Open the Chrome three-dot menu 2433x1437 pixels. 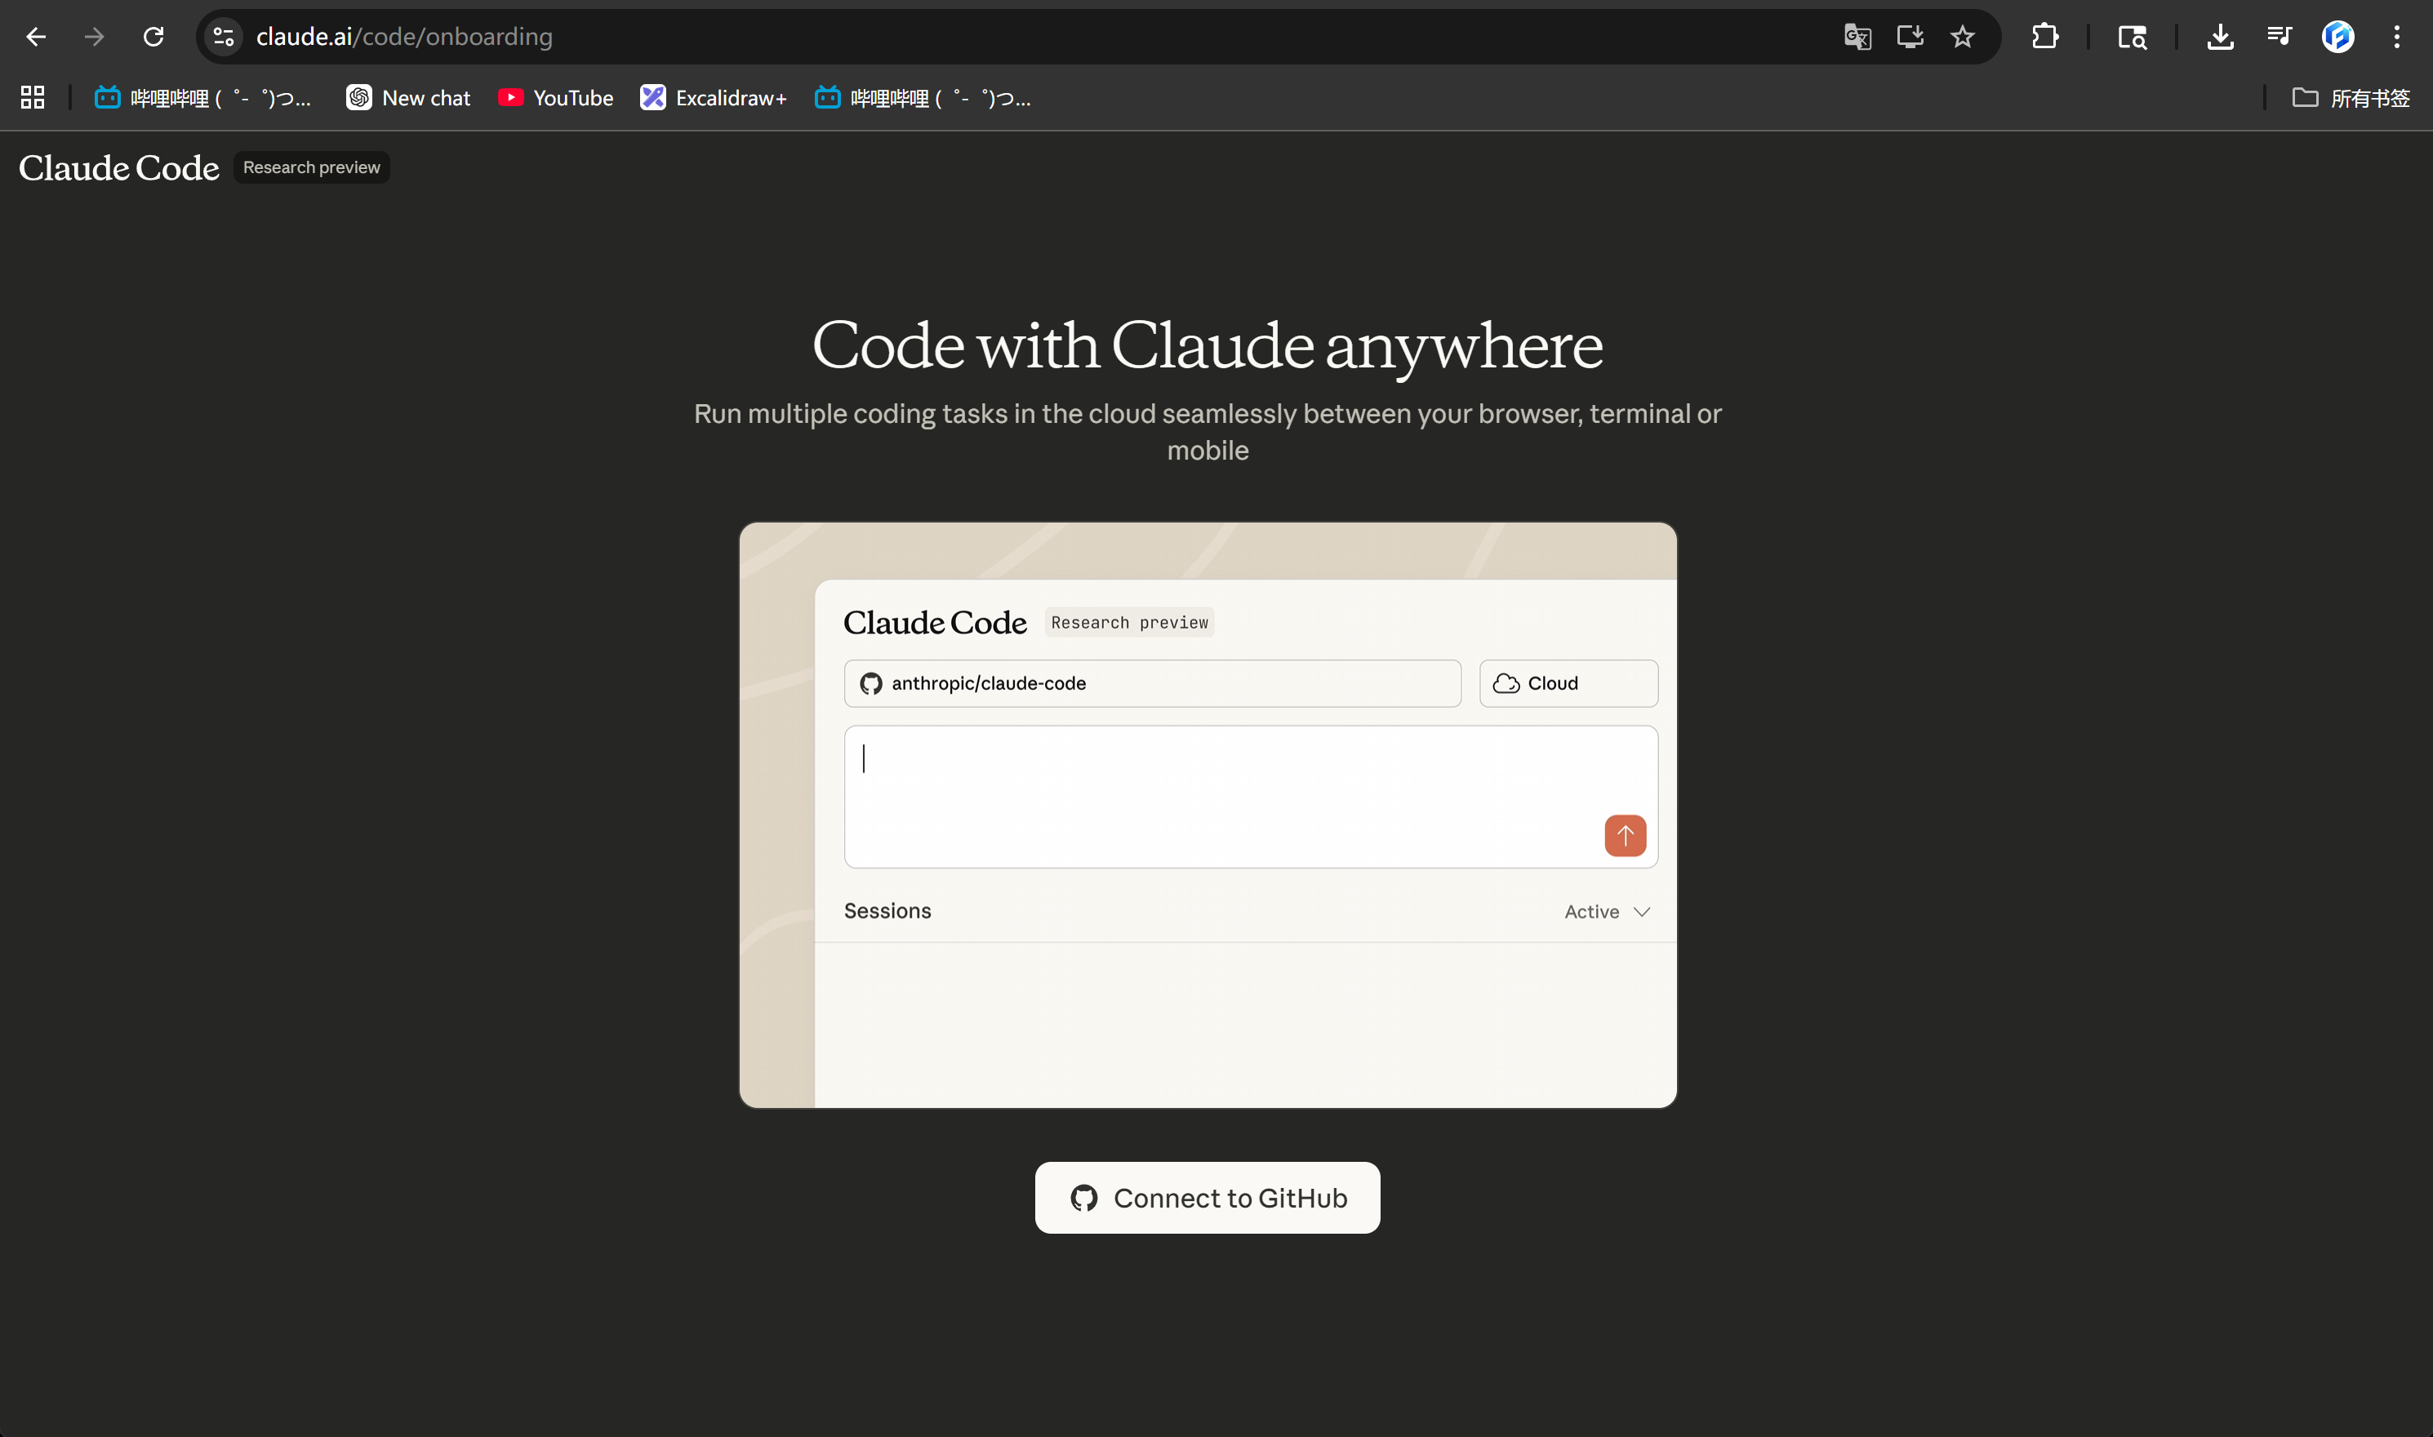pos(2397,37)
